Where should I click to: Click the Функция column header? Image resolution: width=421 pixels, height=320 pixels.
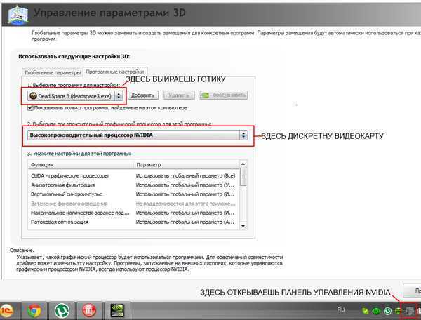click(81, 165)
